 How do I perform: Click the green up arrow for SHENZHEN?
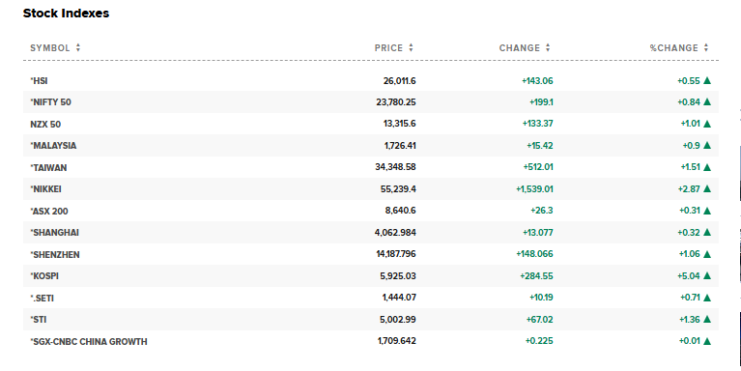point(707,254)
